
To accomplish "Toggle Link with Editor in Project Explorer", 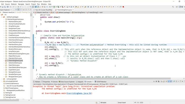I will [x=18, y=10].
